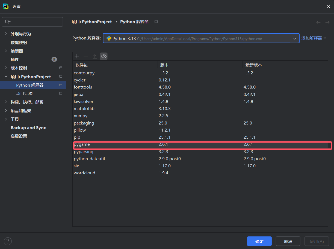Click version 3.10.3 of matplotlib

coord(165,108)
